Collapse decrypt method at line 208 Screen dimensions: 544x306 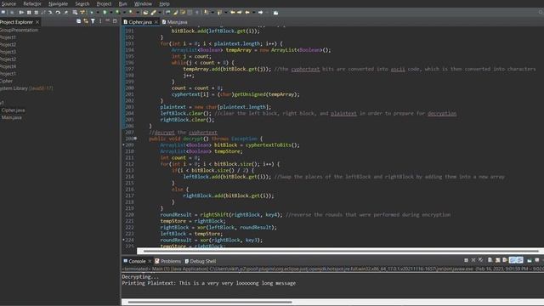[135, 139]
